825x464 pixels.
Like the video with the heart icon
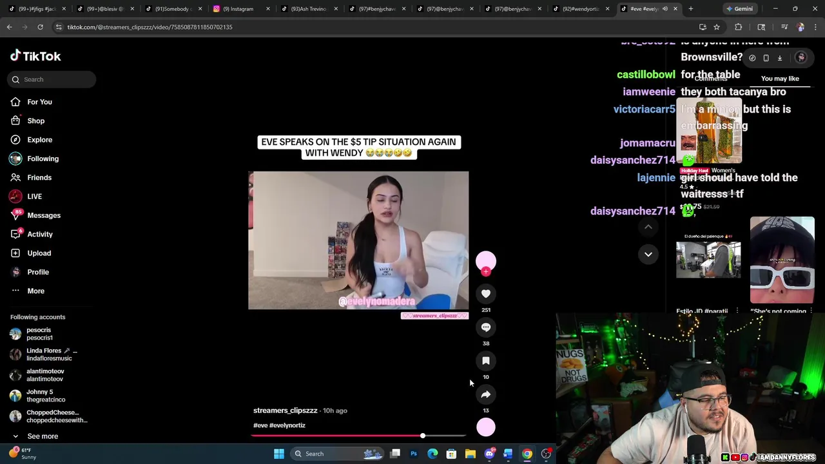point(486,294)
